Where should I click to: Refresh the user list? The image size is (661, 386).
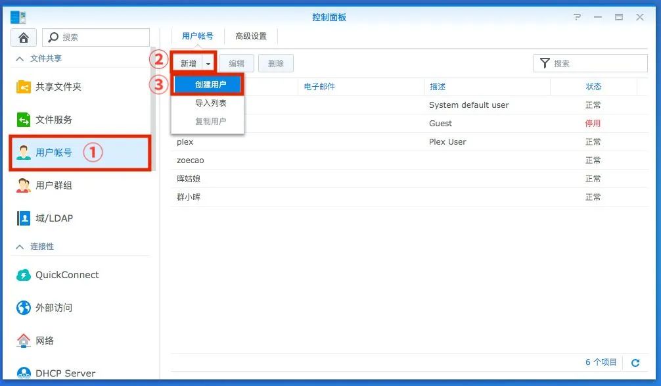pos(635,362)
